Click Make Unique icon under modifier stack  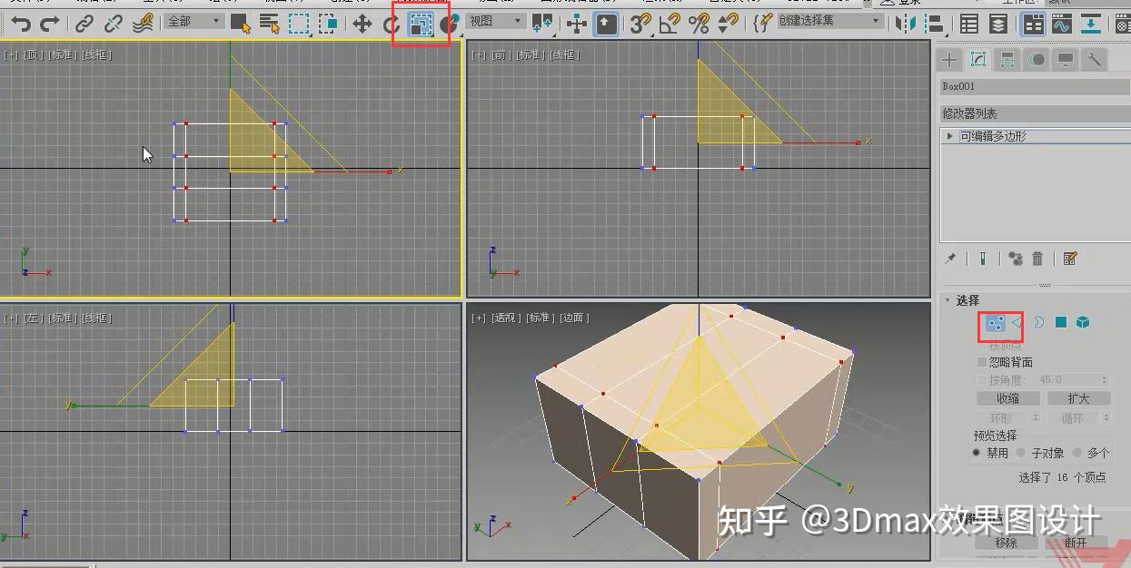point(1016,259)
